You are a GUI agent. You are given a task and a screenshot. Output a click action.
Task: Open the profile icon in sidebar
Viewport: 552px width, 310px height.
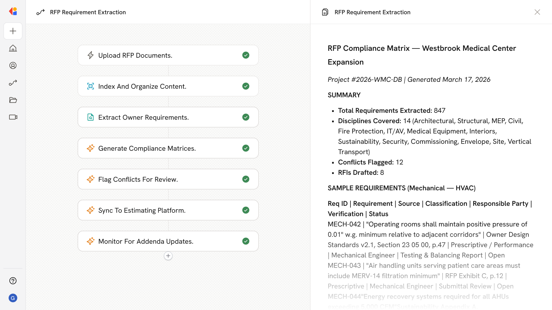coord(13,65)
